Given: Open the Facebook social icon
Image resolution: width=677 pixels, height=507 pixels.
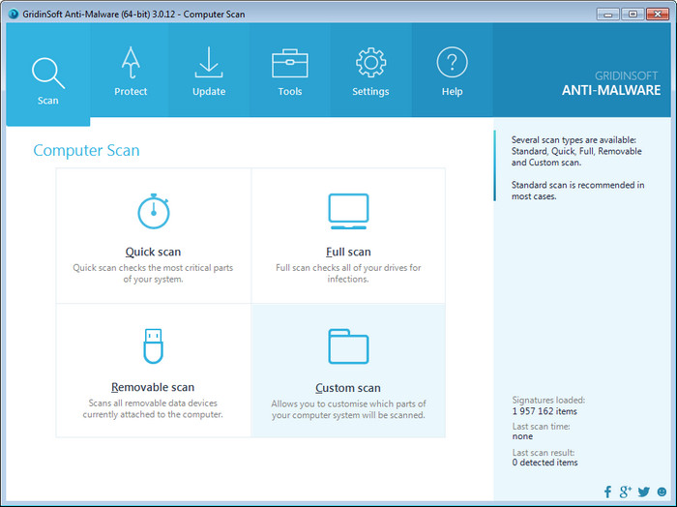Looking at the screenshot, I should click(607, 492).
